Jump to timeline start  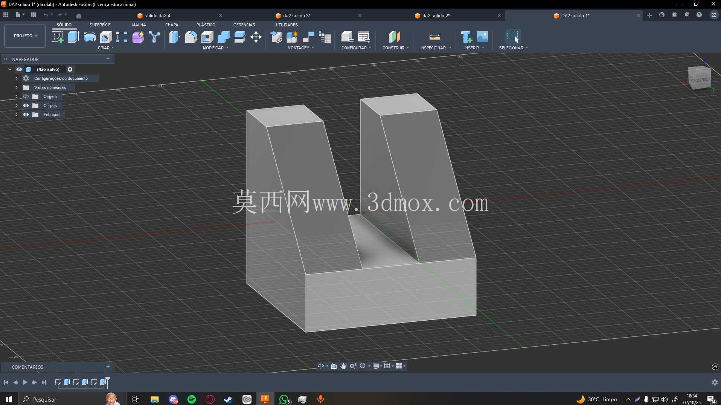point(6,382)
